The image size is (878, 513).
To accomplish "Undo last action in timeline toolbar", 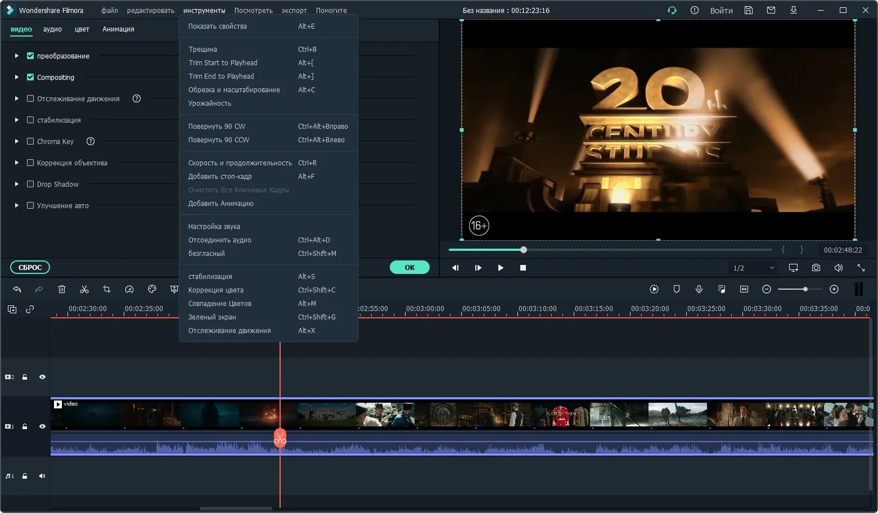I will point(17,289).
